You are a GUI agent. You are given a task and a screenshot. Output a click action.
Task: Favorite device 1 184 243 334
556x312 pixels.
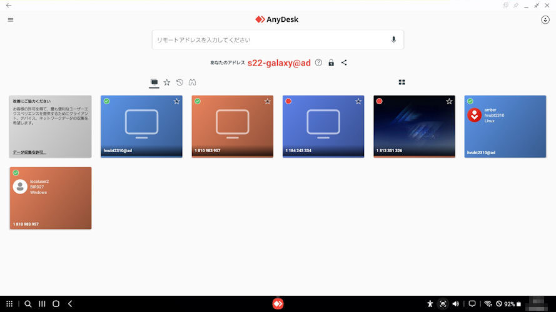[358, 102]
